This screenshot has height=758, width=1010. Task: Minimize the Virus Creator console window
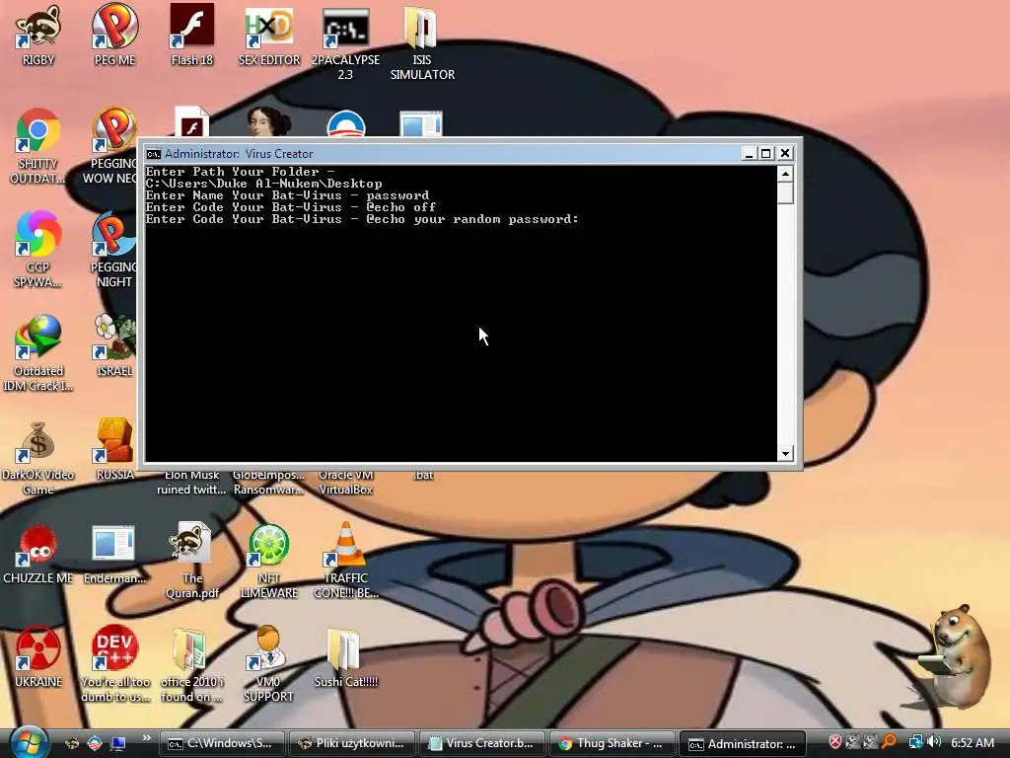749,153
